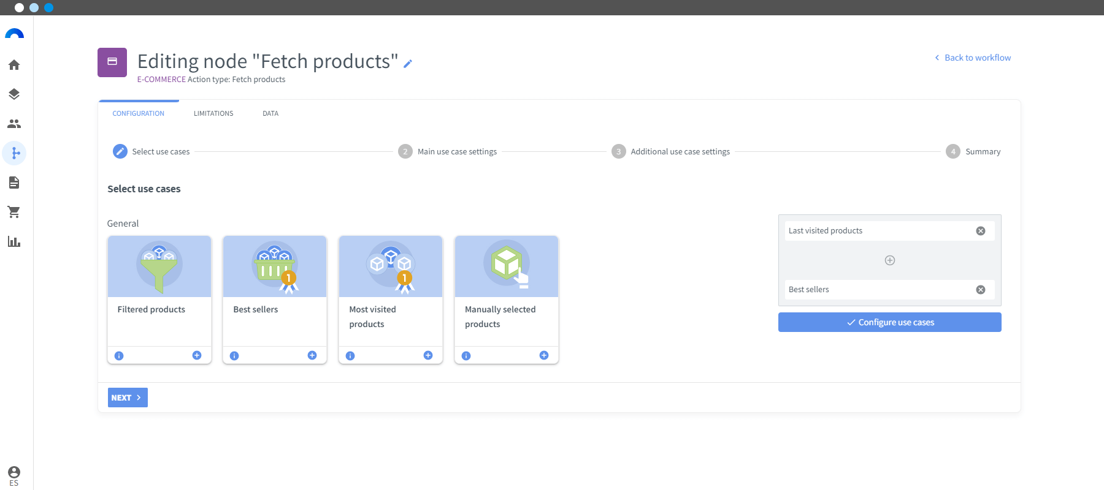
Task: Open the layers sidebar icon
Action: click(x=14, y=94)
